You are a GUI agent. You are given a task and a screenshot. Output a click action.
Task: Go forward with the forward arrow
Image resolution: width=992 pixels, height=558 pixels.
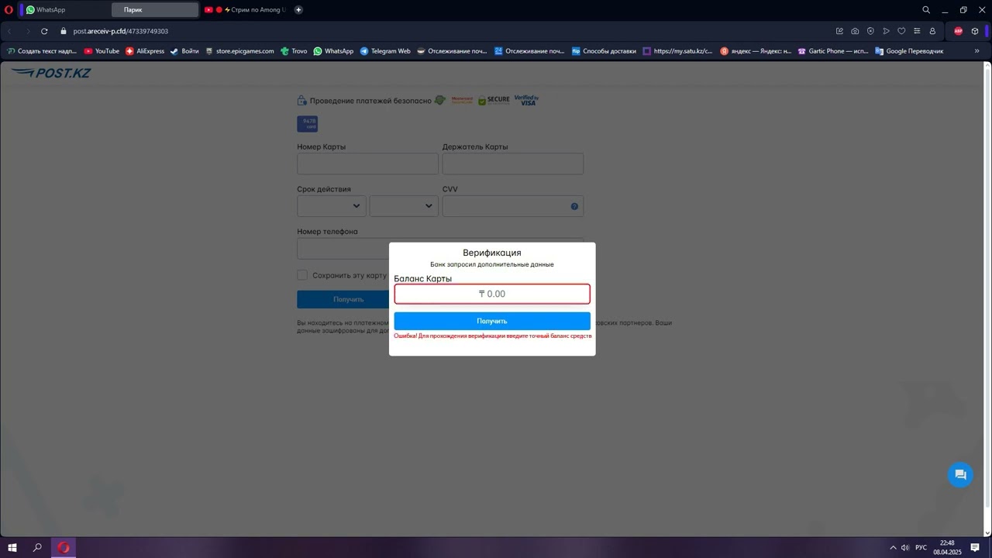tap(27, 31)
